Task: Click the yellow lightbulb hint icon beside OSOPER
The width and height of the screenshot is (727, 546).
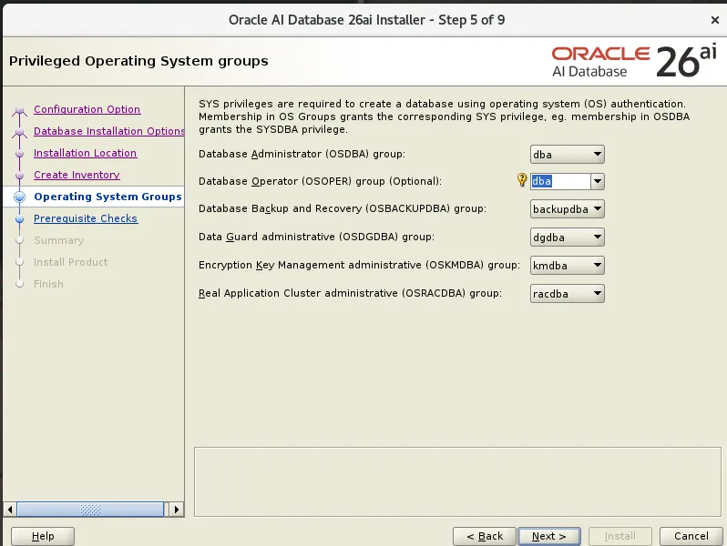Action: [x=522, y=179]
